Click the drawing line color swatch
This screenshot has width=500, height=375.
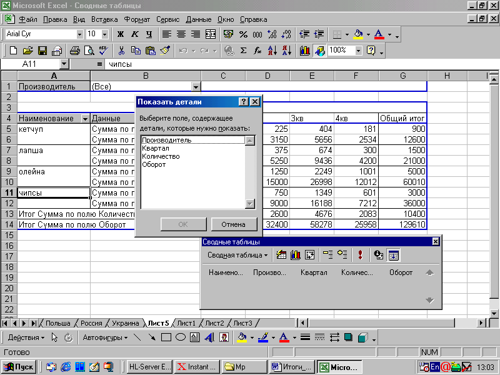tap(263, 337)
